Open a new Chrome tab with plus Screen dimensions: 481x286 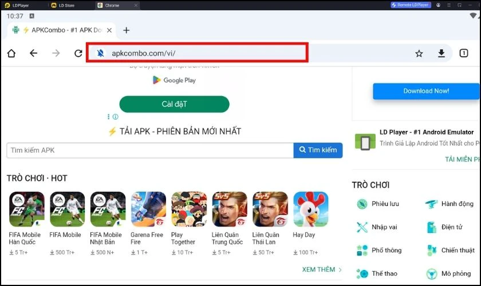click(126, 30)
